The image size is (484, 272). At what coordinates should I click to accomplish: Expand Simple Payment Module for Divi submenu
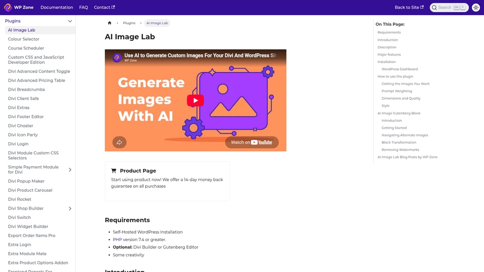point(70,170)
